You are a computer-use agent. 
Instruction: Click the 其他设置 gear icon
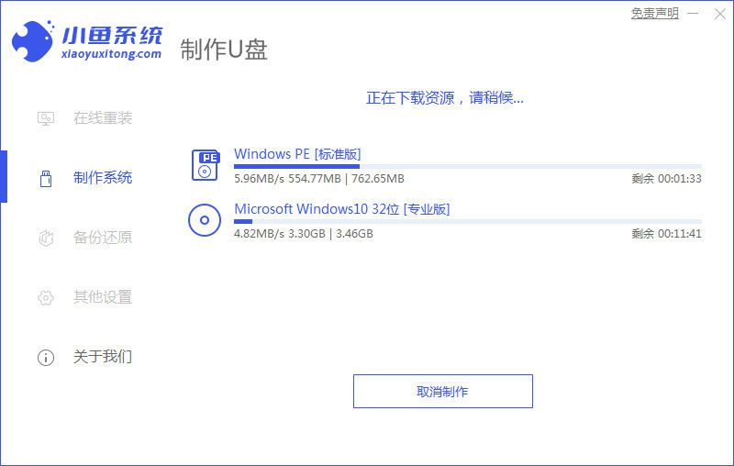(46, 297)
